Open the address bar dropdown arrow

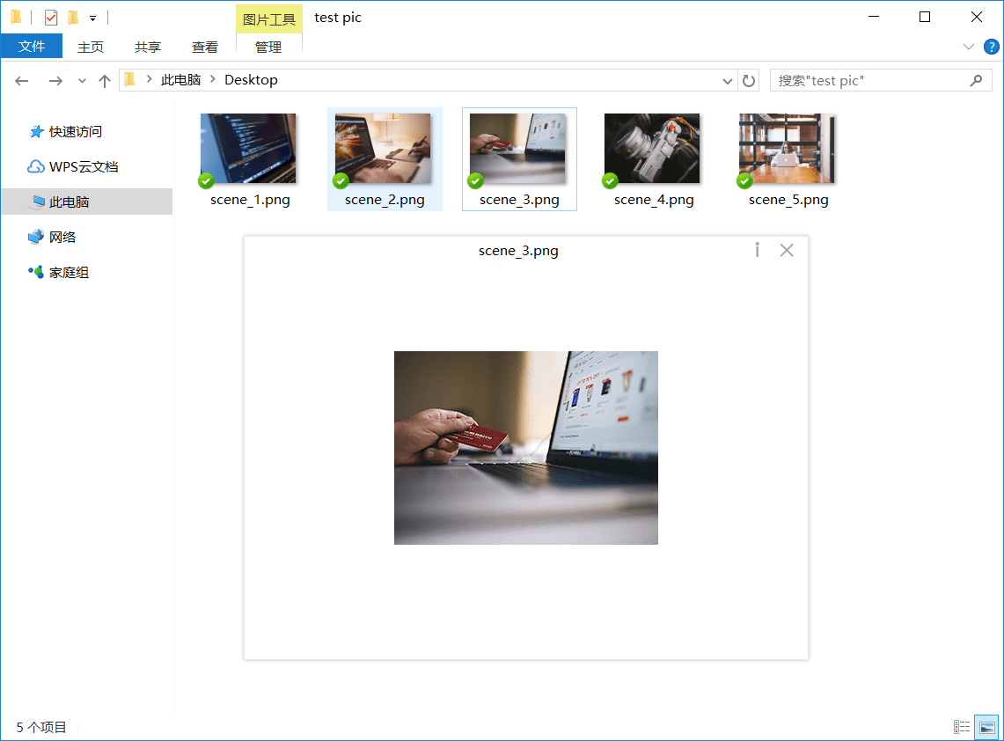point(727,80)
